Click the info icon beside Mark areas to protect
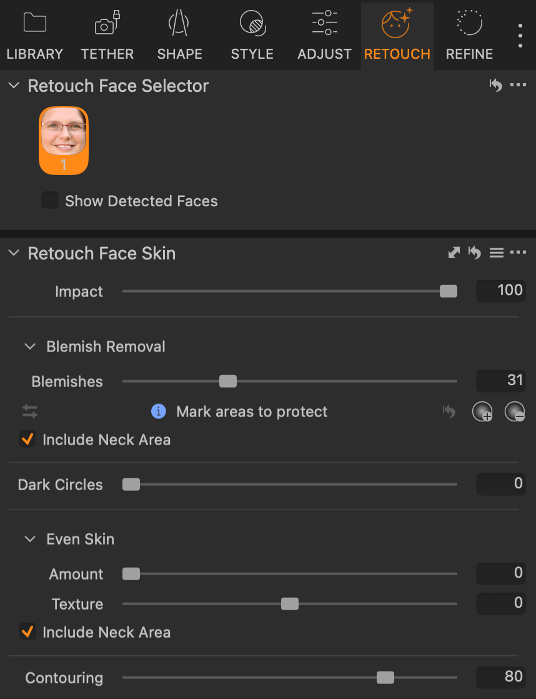 [158, 411]
